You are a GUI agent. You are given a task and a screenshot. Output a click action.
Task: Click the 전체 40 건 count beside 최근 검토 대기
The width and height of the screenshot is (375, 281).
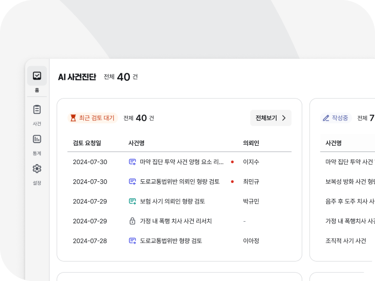[x=138, y=118]
